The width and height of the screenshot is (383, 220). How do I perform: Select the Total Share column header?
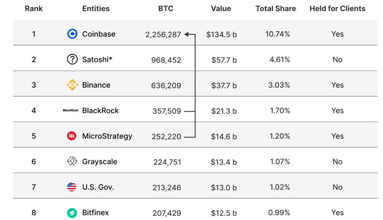276,8
